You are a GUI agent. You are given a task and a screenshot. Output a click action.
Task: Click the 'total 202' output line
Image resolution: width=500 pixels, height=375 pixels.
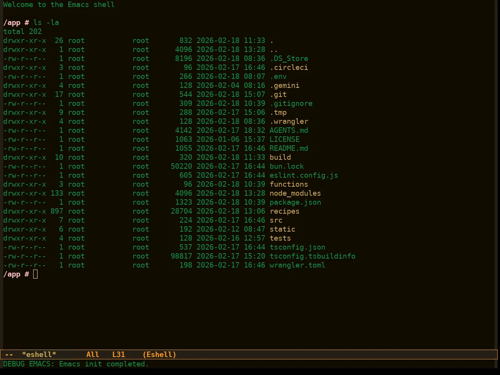[x=23, y=32]
